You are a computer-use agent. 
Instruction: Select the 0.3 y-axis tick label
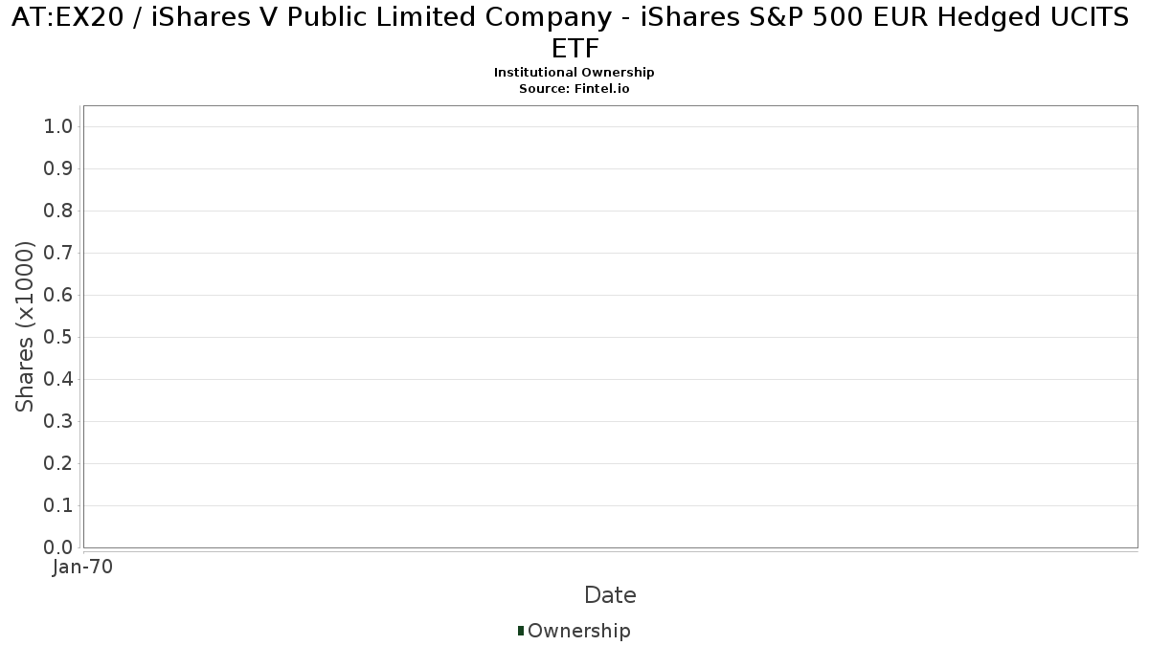[59, 422]
